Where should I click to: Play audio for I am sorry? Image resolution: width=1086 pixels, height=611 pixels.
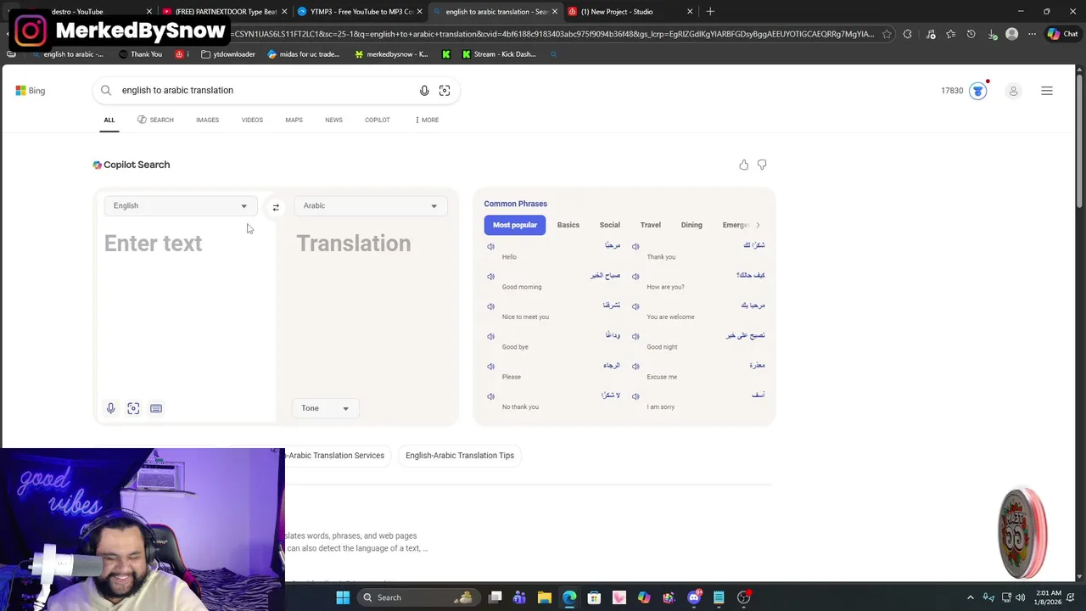pos(635,396)
